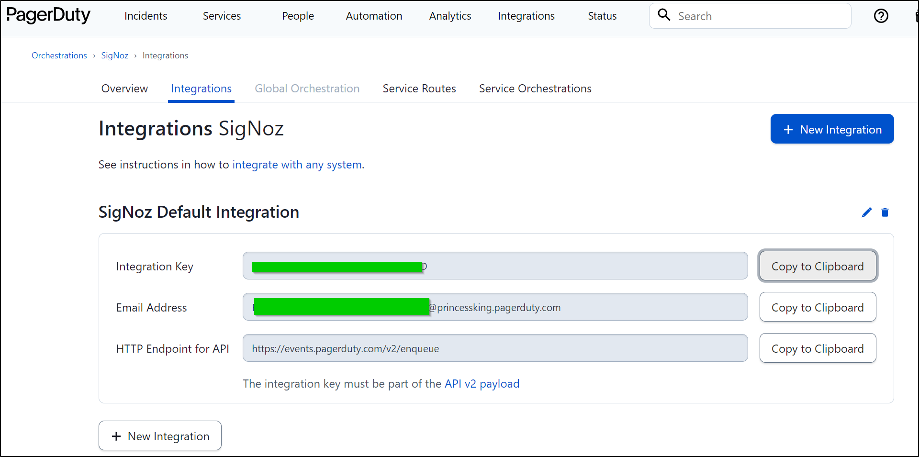Click the trash delete icon for SigNoz Default Integration

coord(885,212)
